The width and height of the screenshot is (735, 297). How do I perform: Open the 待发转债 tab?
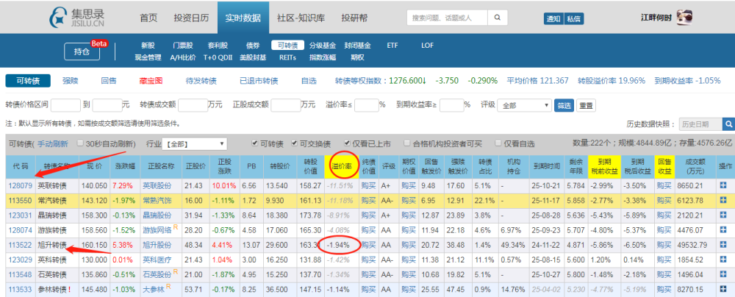[x=201, y=81]
